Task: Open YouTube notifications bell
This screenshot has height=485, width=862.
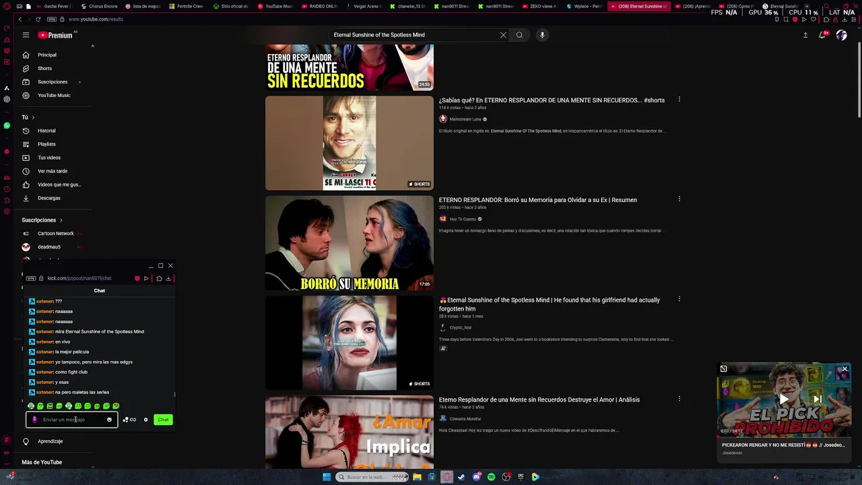Action: pos(822,35)
